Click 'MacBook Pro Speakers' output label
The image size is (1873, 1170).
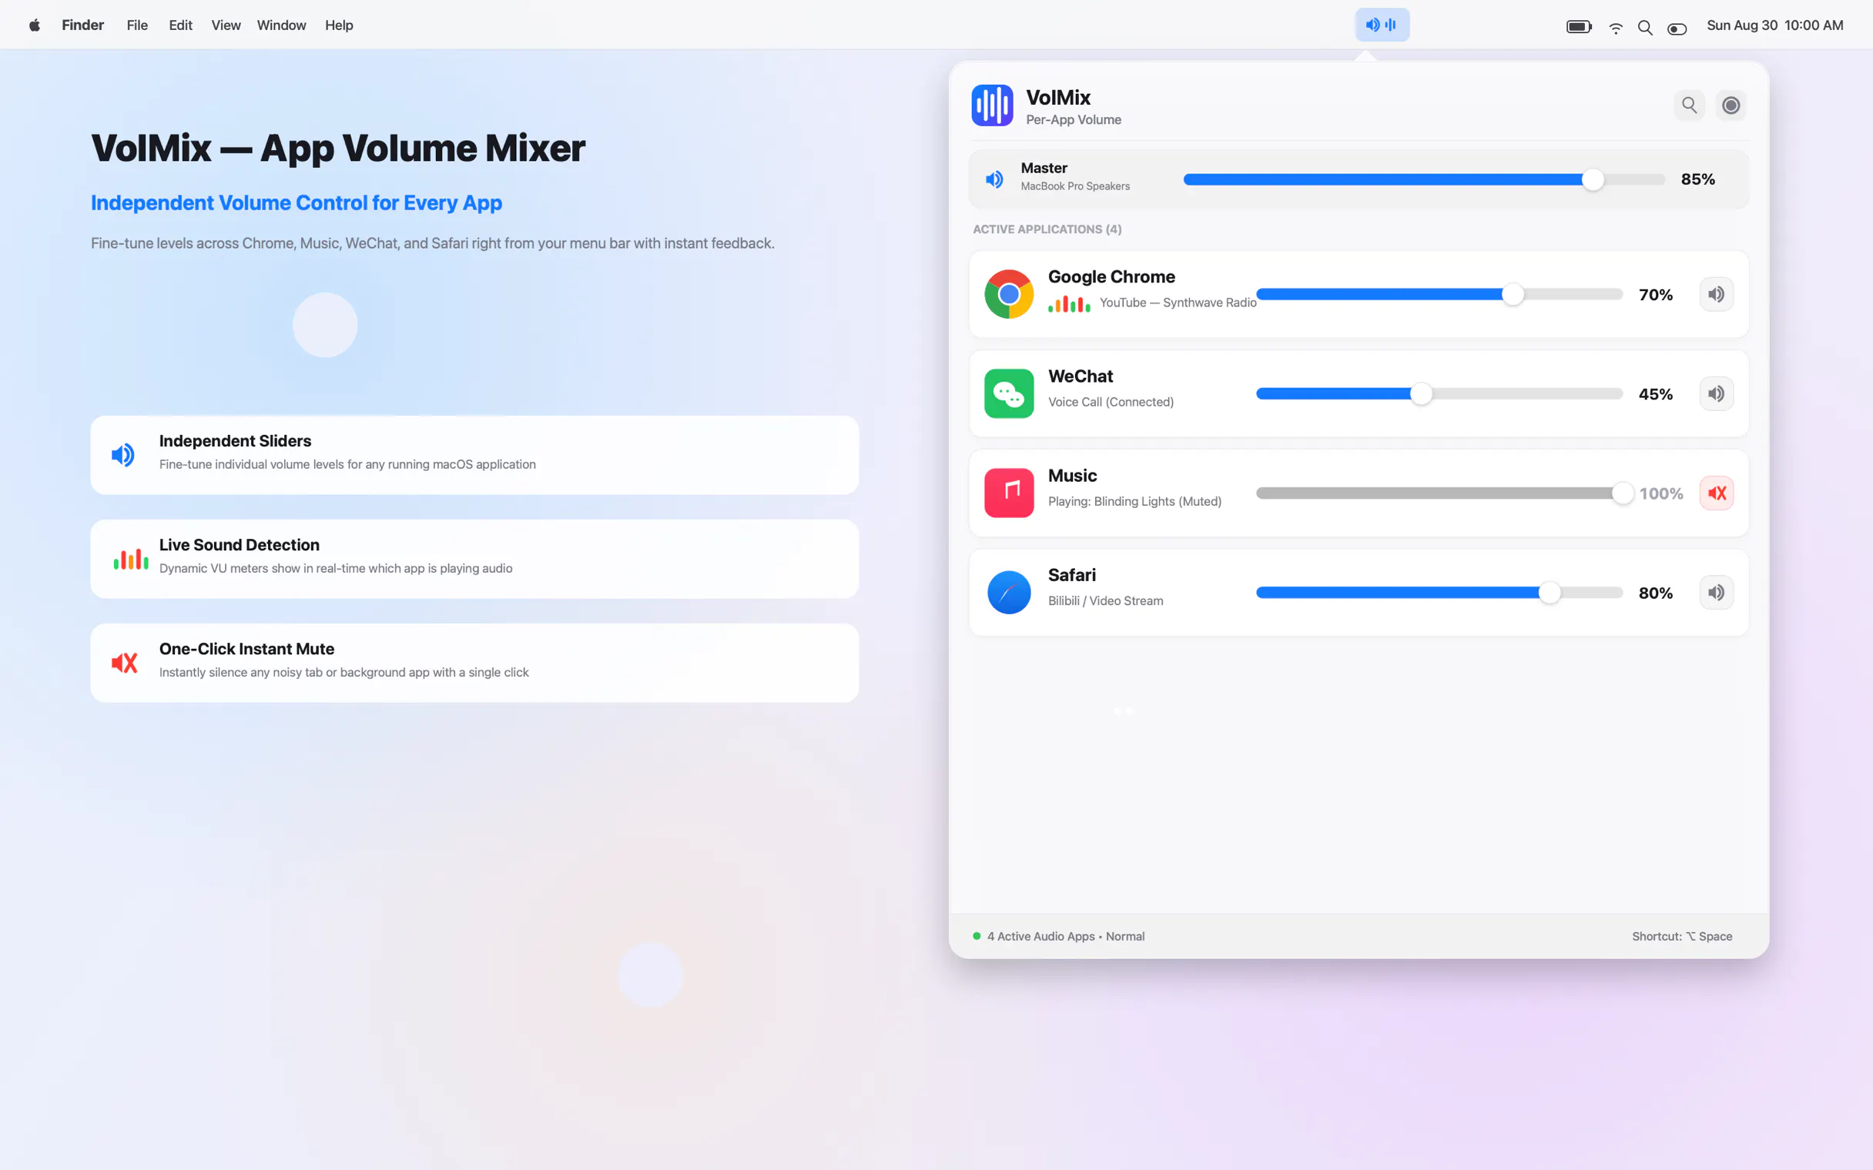(x=1075, y=186)
